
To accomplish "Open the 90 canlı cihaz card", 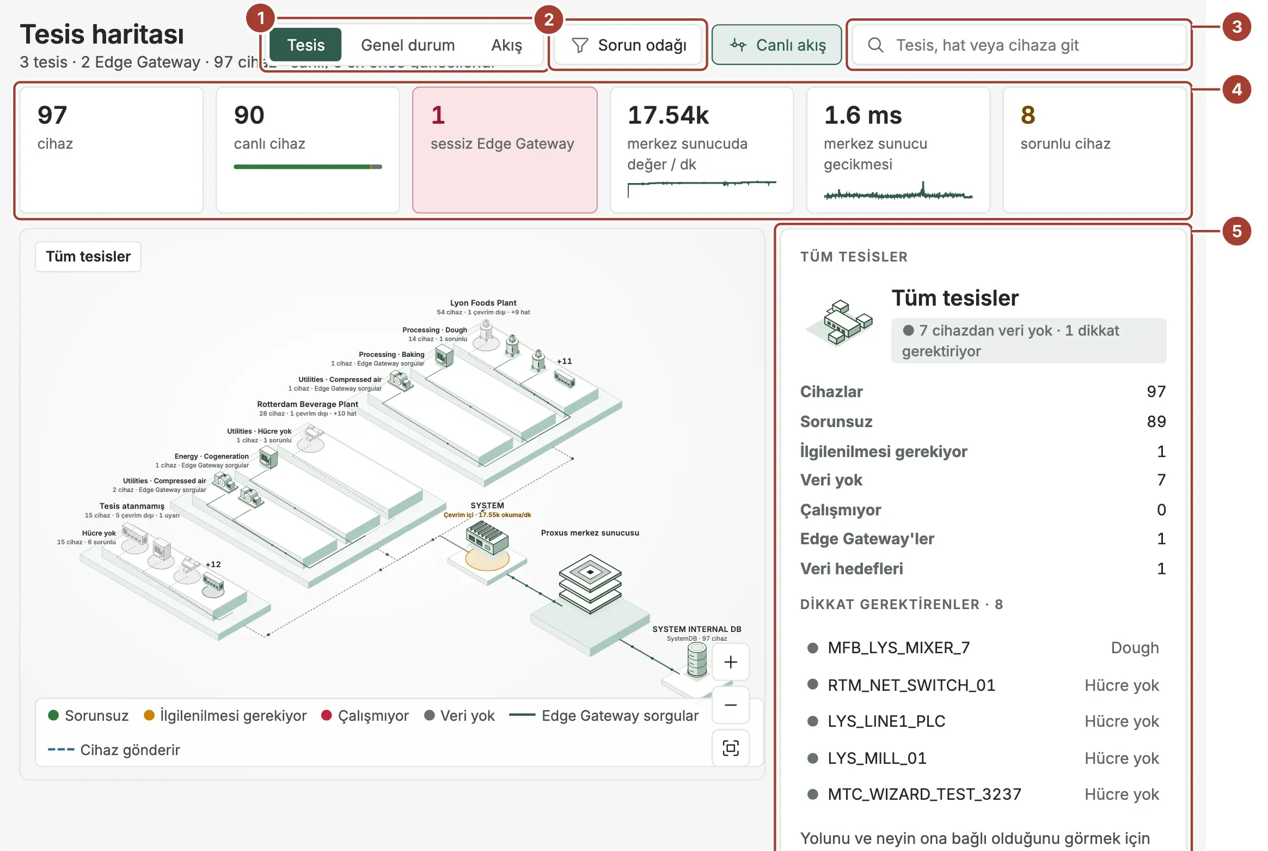I will (x=308, y=150).
